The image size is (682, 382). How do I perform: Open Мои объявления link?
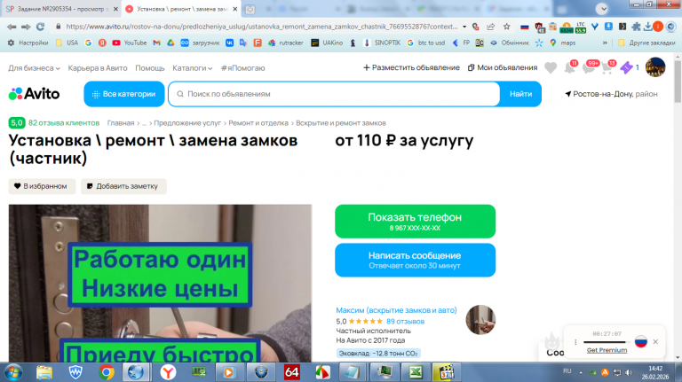click(x=503, y=67)
